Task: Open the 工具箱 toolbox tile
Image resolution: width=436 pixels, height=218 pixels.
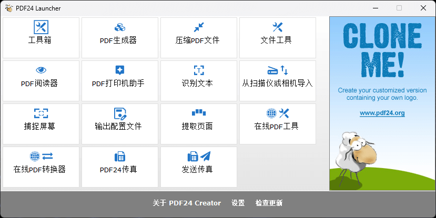Action: 41,37
